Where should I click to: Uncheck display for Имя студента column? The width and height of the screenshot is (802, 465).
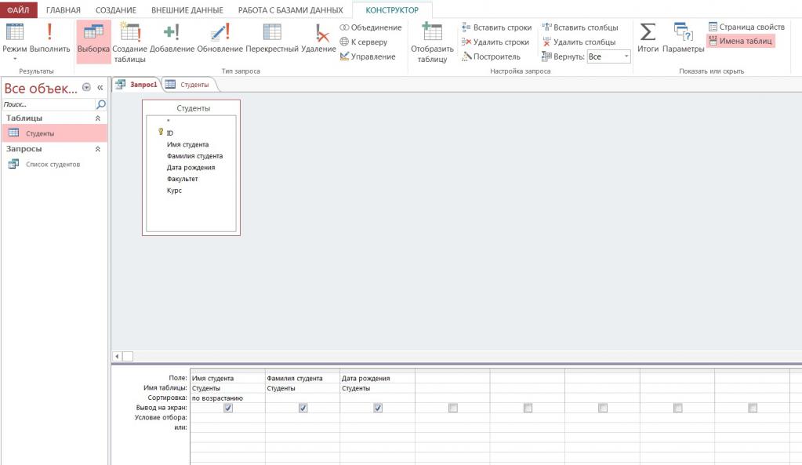click(x=228, y=408)
